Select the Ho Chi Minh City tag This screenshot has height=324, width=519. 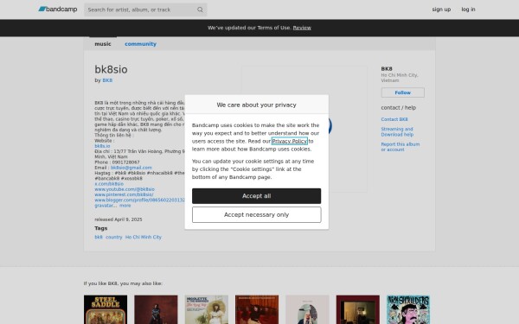point(144,237)
